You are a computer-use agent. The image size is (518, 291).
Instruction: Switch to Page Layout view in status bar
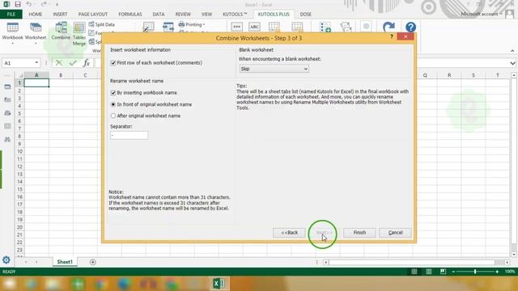[428, 272]
